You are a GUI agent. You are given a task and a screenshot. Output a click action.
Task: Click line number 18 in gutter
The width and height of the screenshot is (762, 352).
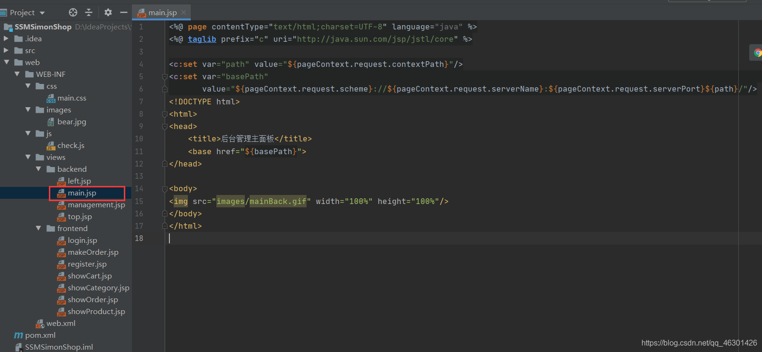(139, 238)
